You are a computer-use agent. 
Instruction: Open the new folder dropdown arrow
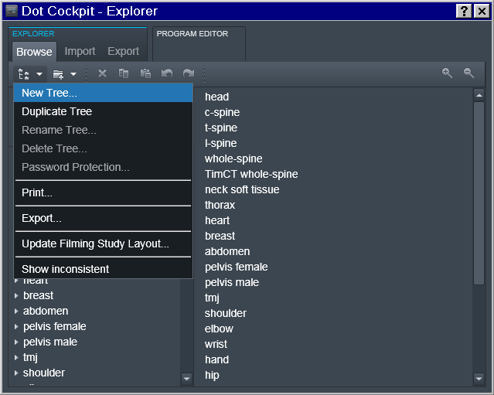point(73,74)
